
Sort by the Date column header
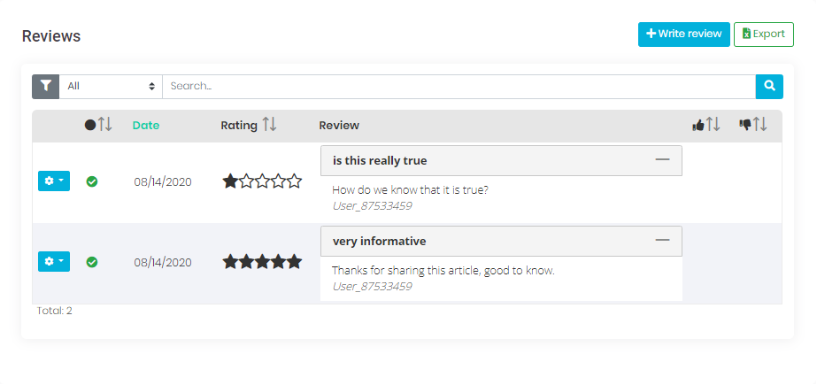[146, 125]
